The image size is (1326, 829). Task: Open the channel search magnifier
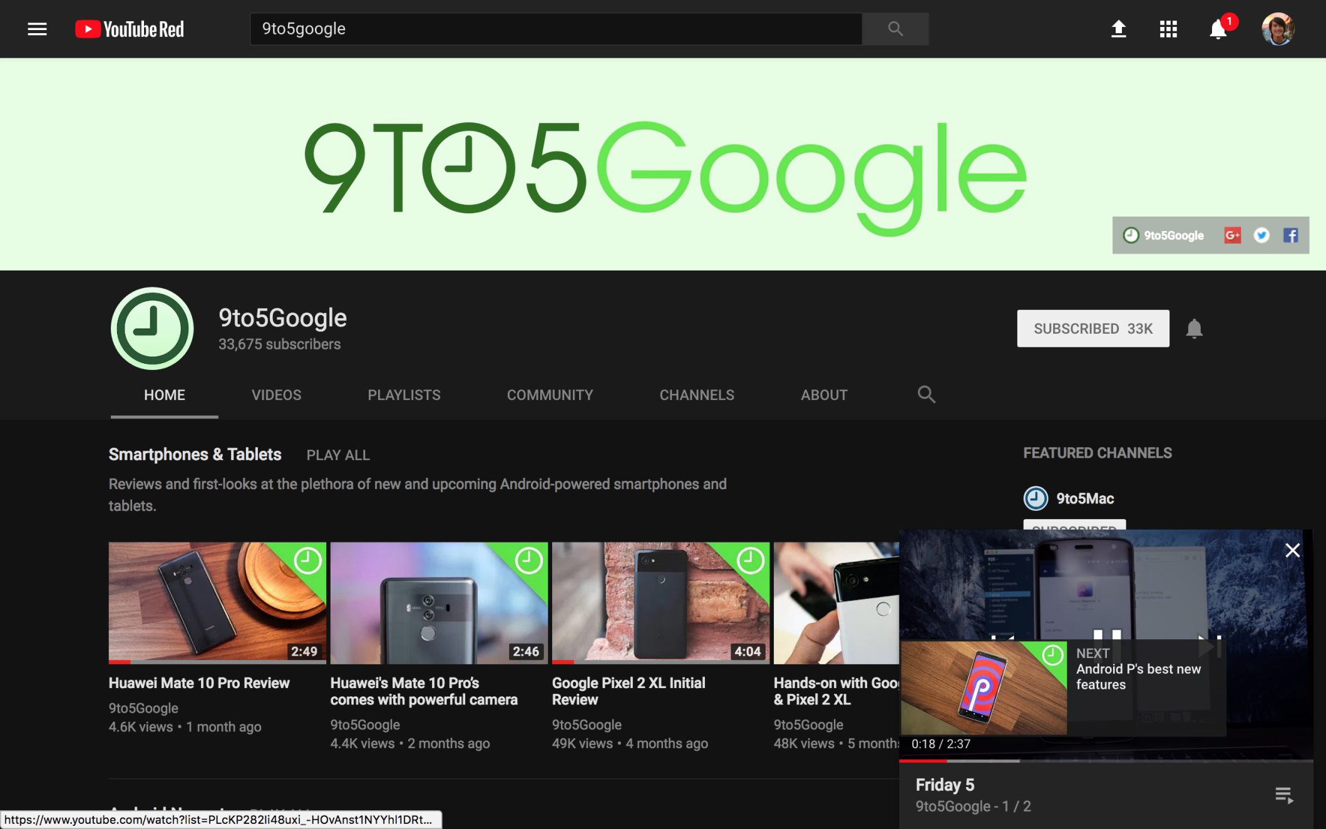[926, 394]
